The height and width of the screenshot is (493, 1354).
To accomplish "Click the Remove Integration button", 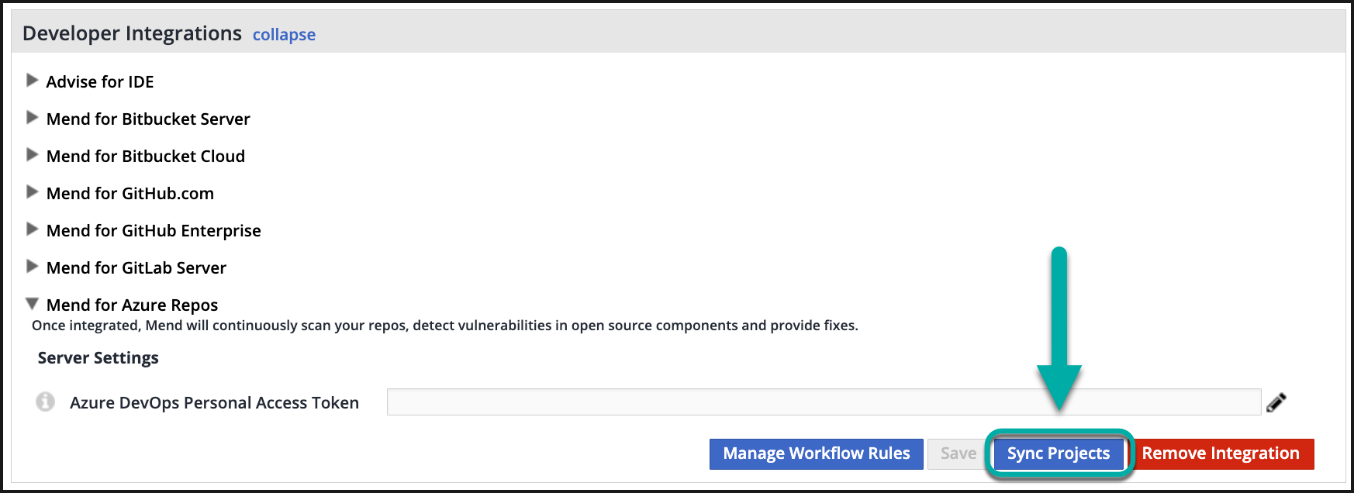I will [1220, 453].
